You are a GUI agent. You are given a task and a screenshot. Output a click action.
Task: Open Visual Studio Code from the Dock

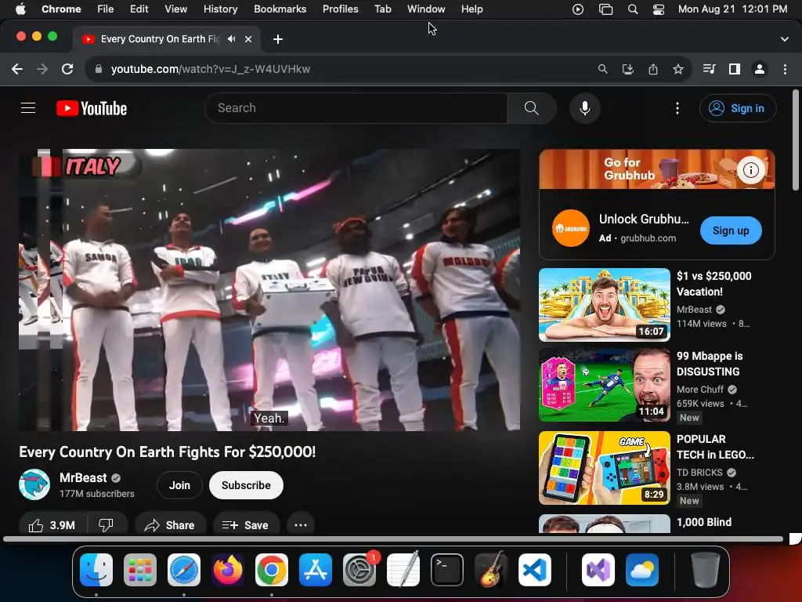click(534, 570)
